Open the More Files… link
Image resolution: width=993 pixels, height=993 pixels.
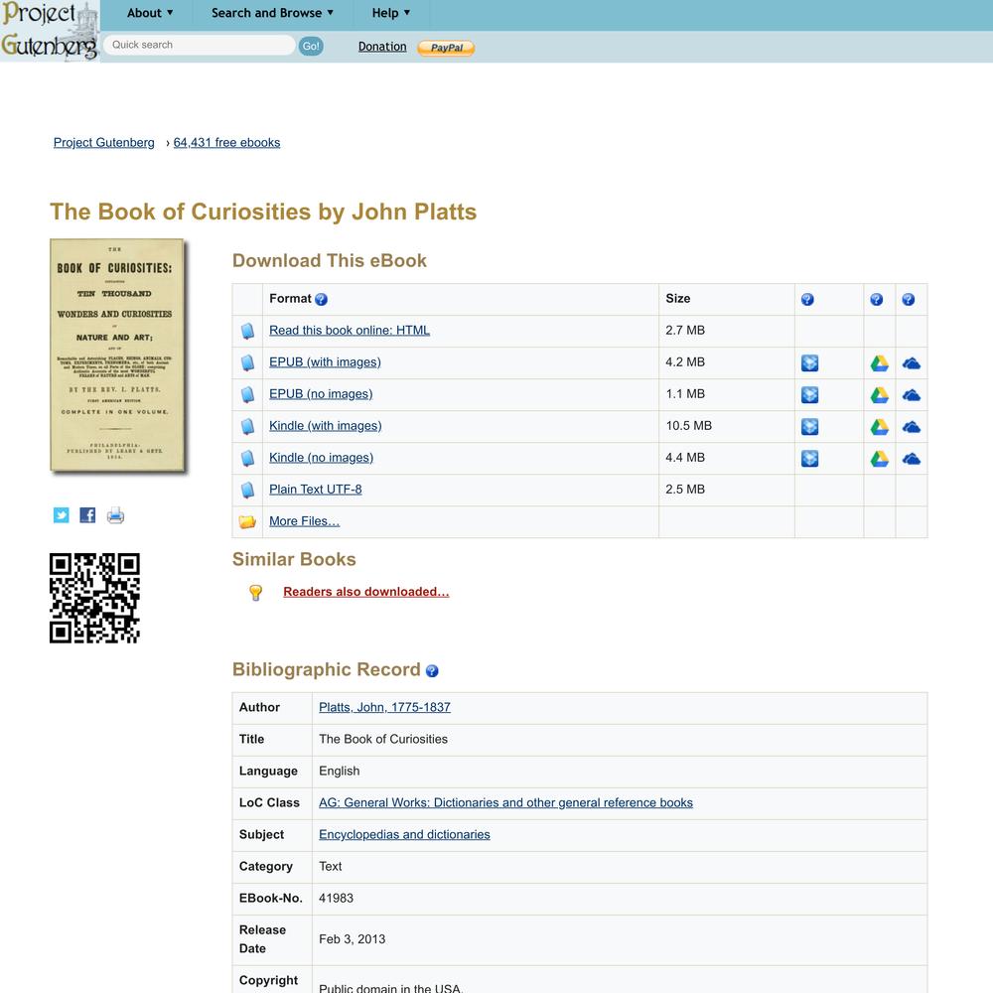pyautogui.click(x=305, y=520)
